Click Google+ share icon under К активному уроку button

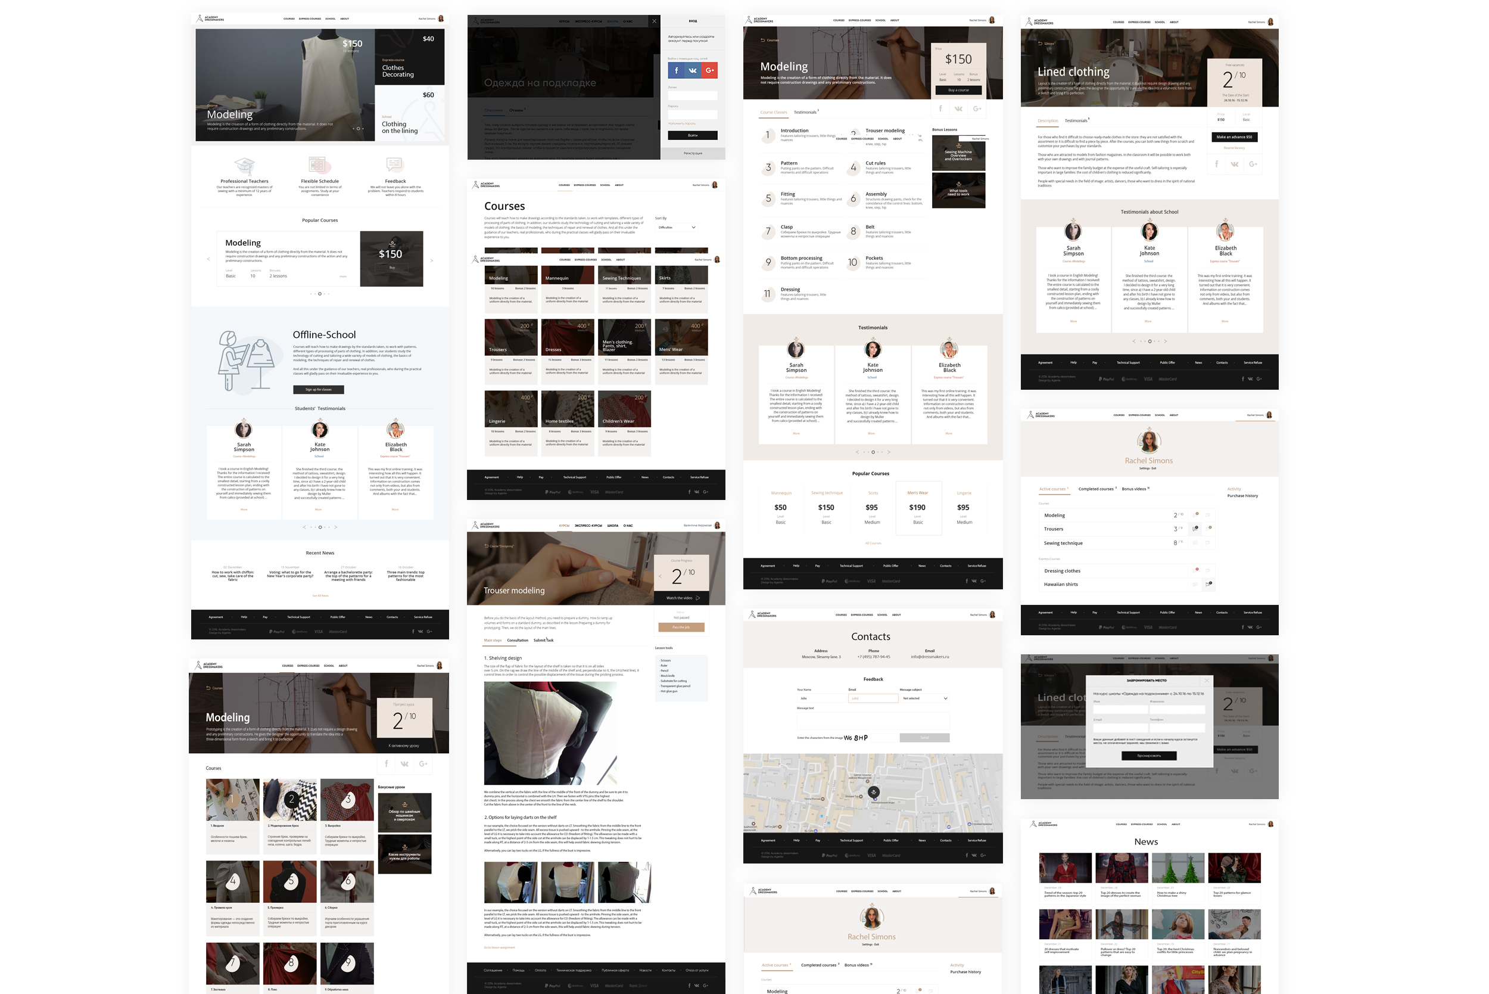pyautogui.click(x=423, y=763)
